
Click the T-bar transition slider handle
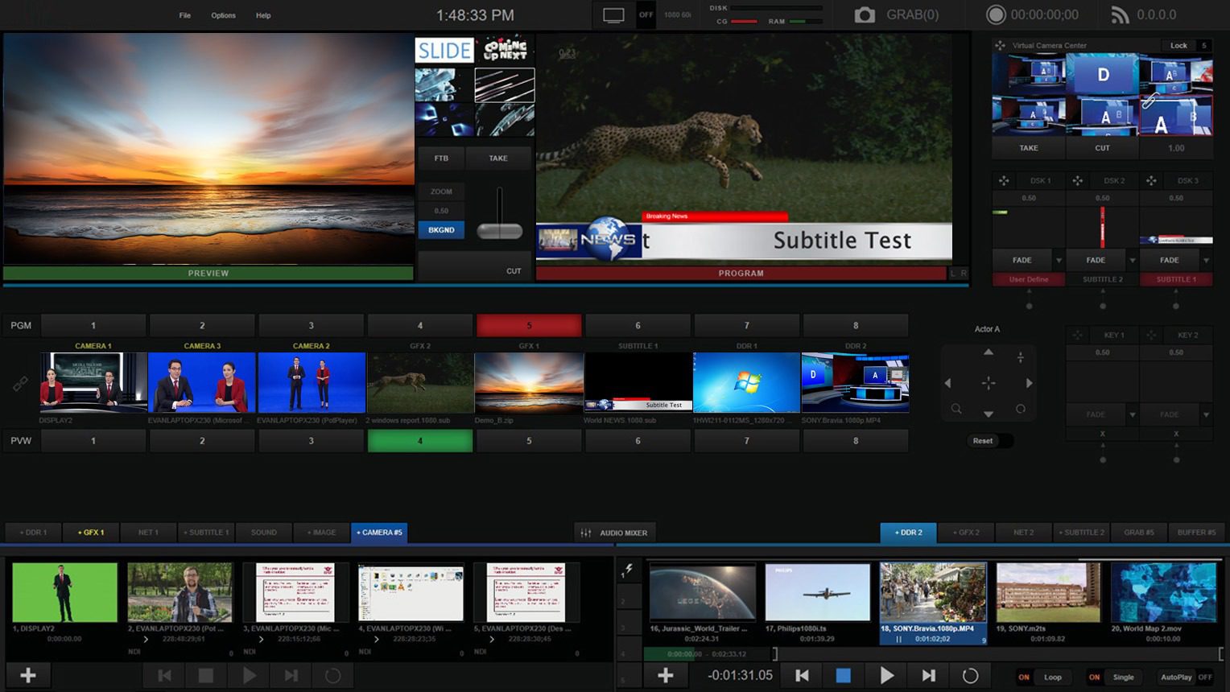pos(499,232)
